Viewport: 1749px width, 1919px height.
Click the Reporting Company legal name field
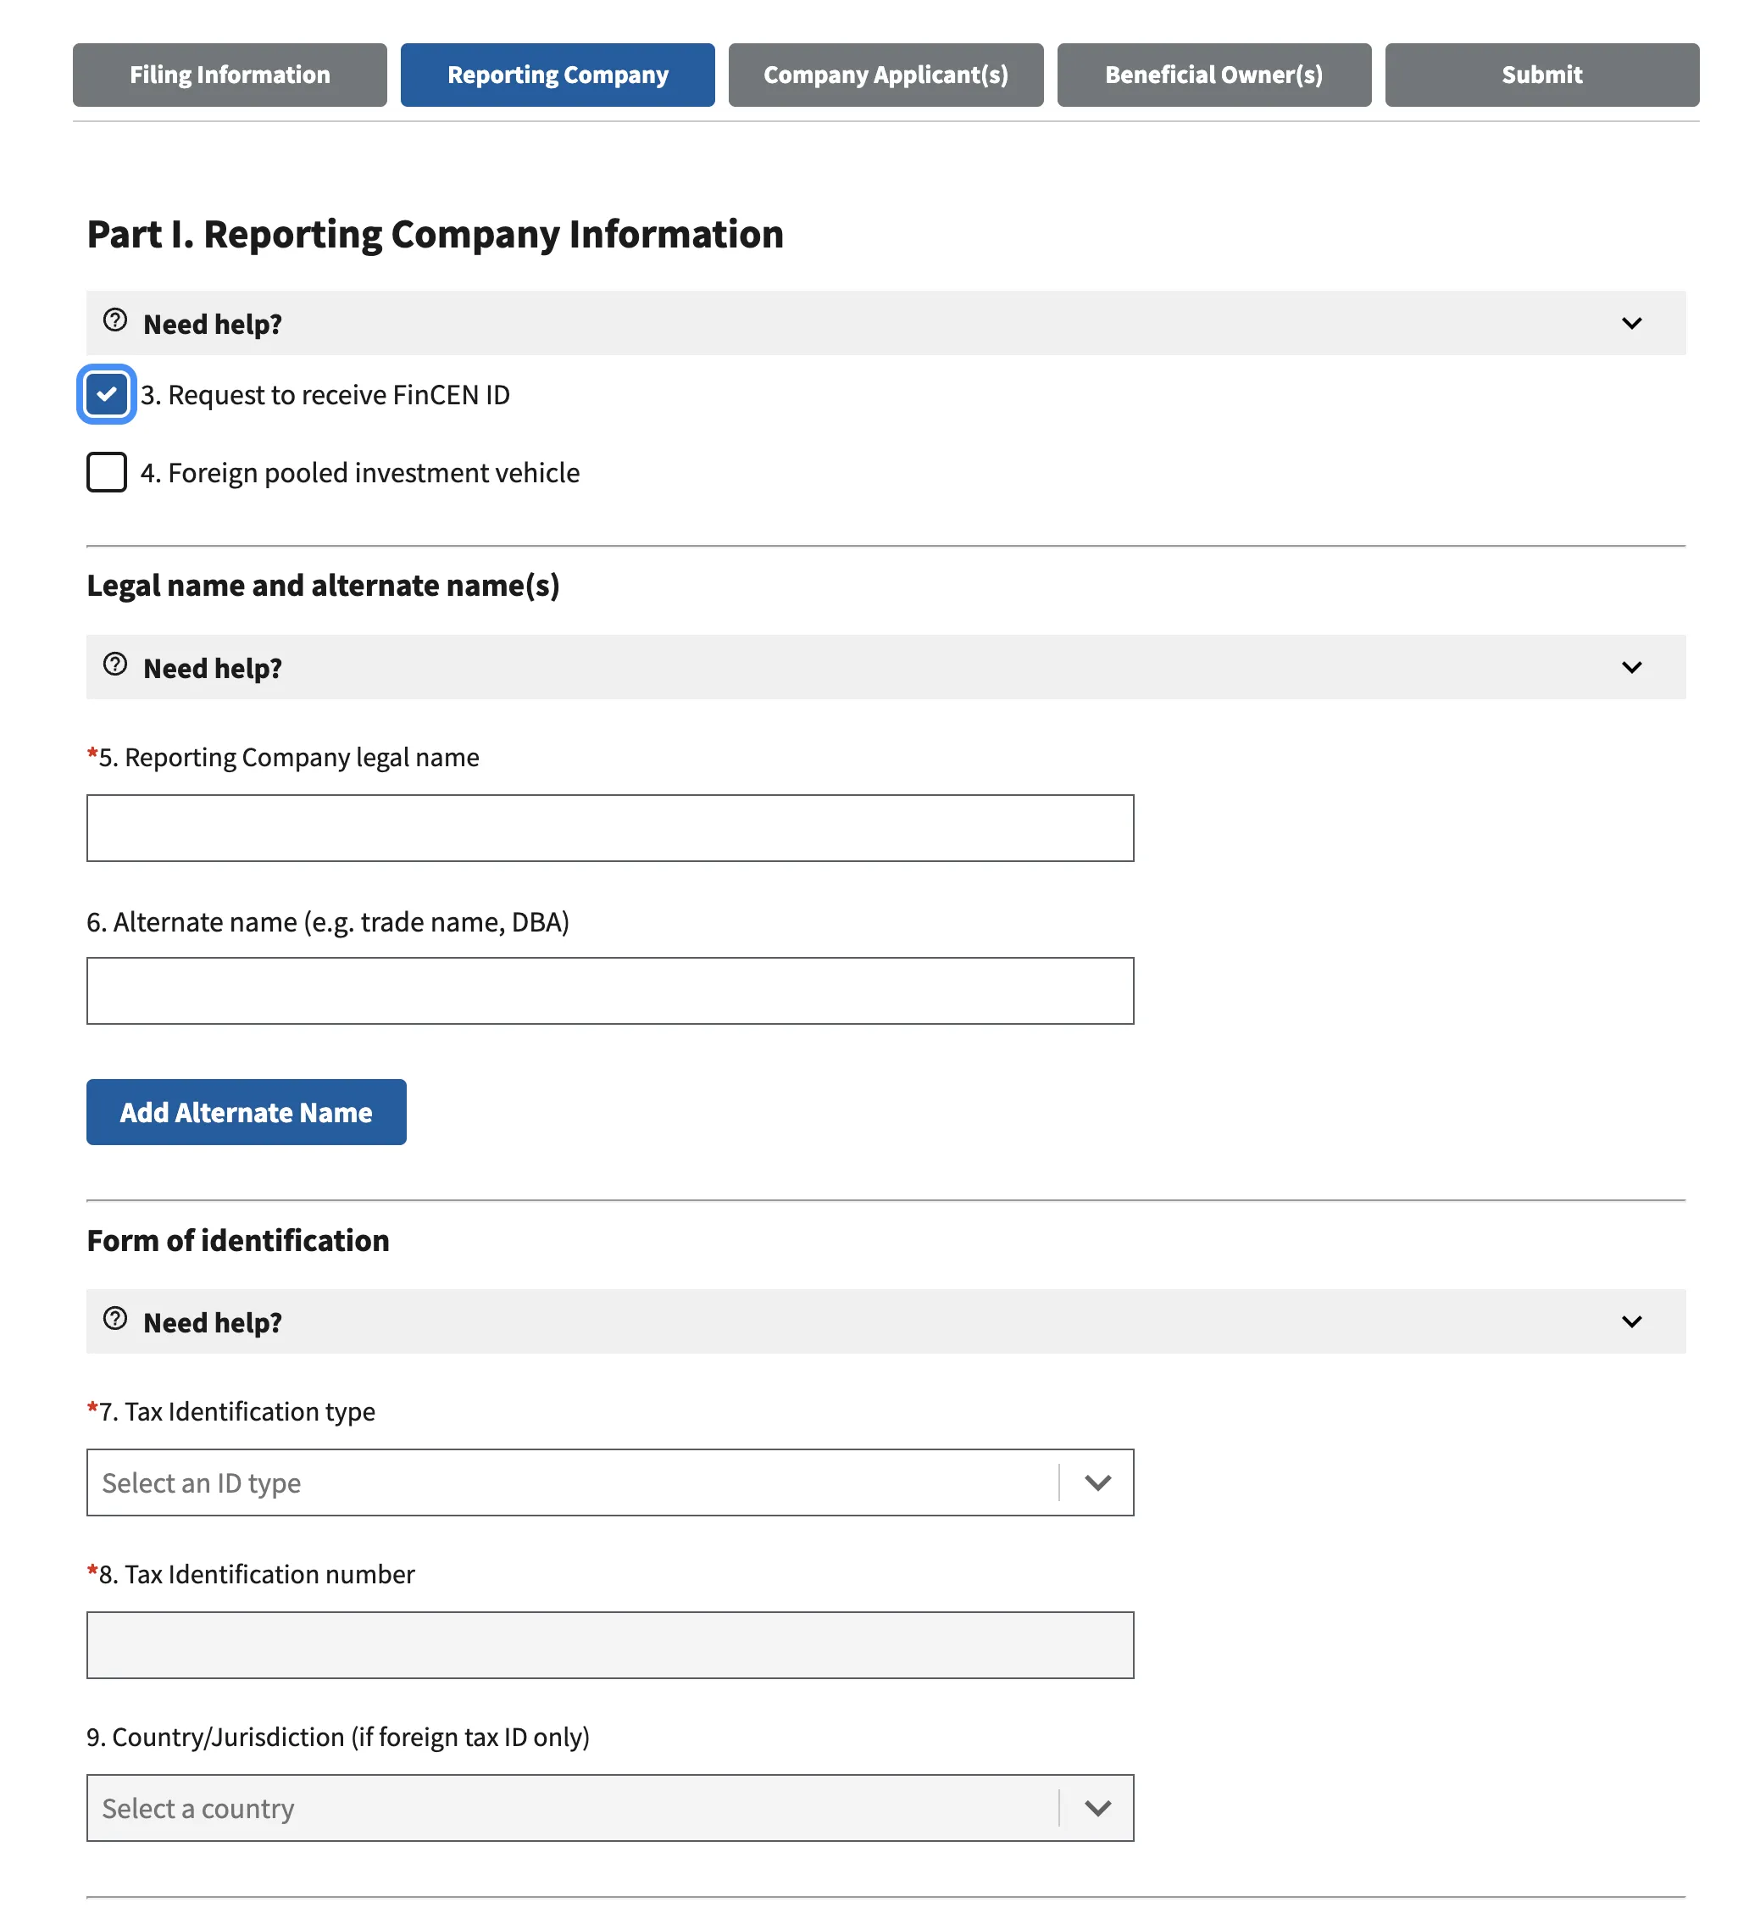[x=610, y=827]
